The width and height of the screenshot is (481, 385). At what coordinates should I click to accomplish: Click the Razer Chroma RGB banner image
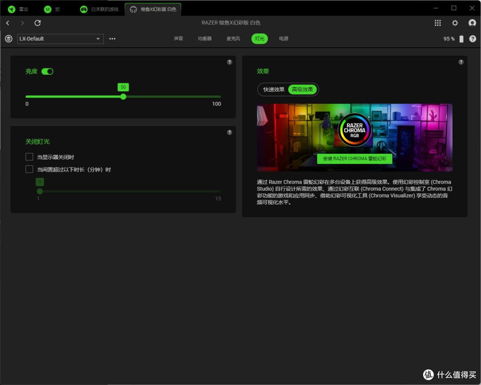[x=355, y=138]
